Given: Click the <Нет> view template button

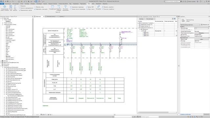Looking at the screenshot, I should click(201, 39).
